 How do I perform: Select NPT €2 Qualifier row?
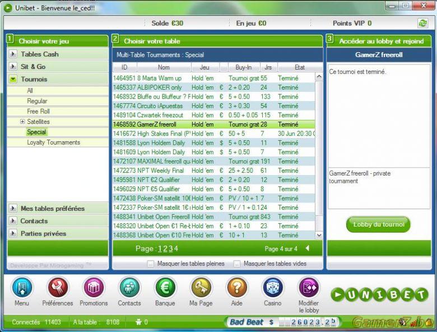[x=214, y=179]
